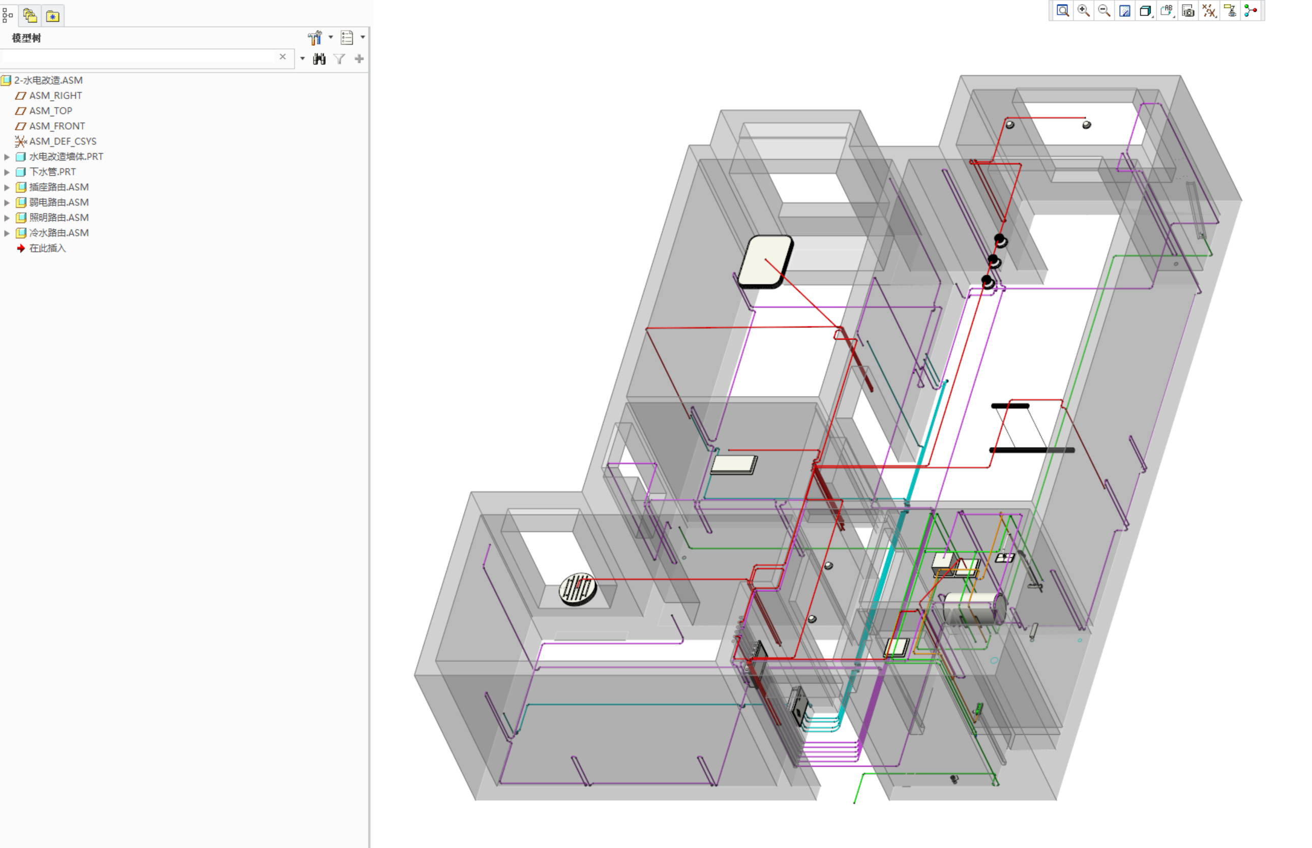Click the Refit view icon
The width and height of the screenshot is (1312, 848).
click(x=1062, y=11)
